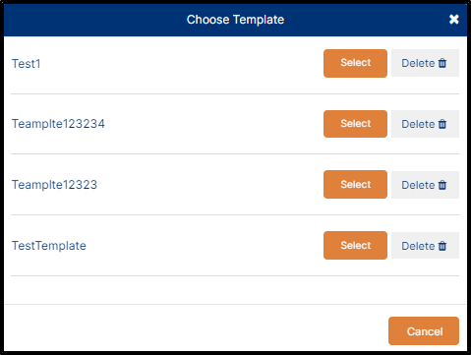Viewport: 471px width, 355px height.
Task: Click the trash icon for TestTemplate
Action: click(442, 246)
